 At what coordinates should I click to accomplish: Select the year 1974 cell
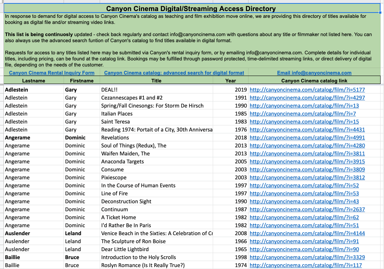[x=231, y=265]
